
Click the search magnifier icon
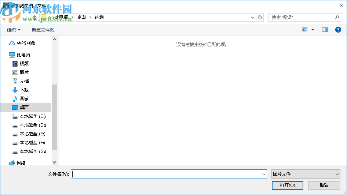pos(337,17)
